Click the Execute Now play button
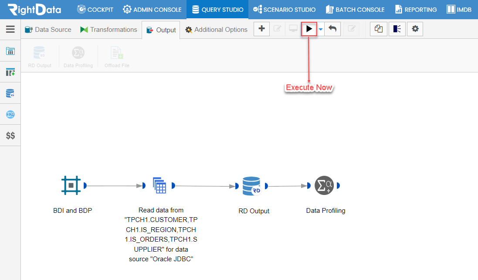This screenshot has width=478, height=280. click(x=309, y=29)
